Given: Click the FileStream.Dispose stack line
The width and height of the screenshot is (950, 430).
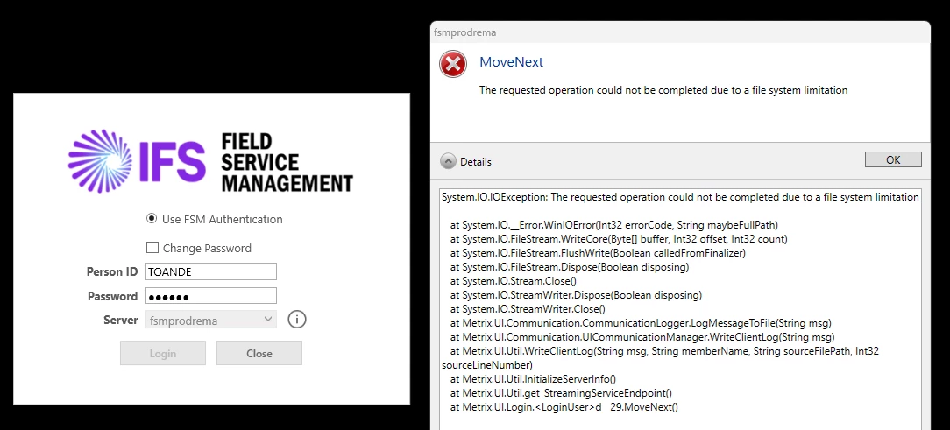Looking at the screenshot, I should (570, 267).
